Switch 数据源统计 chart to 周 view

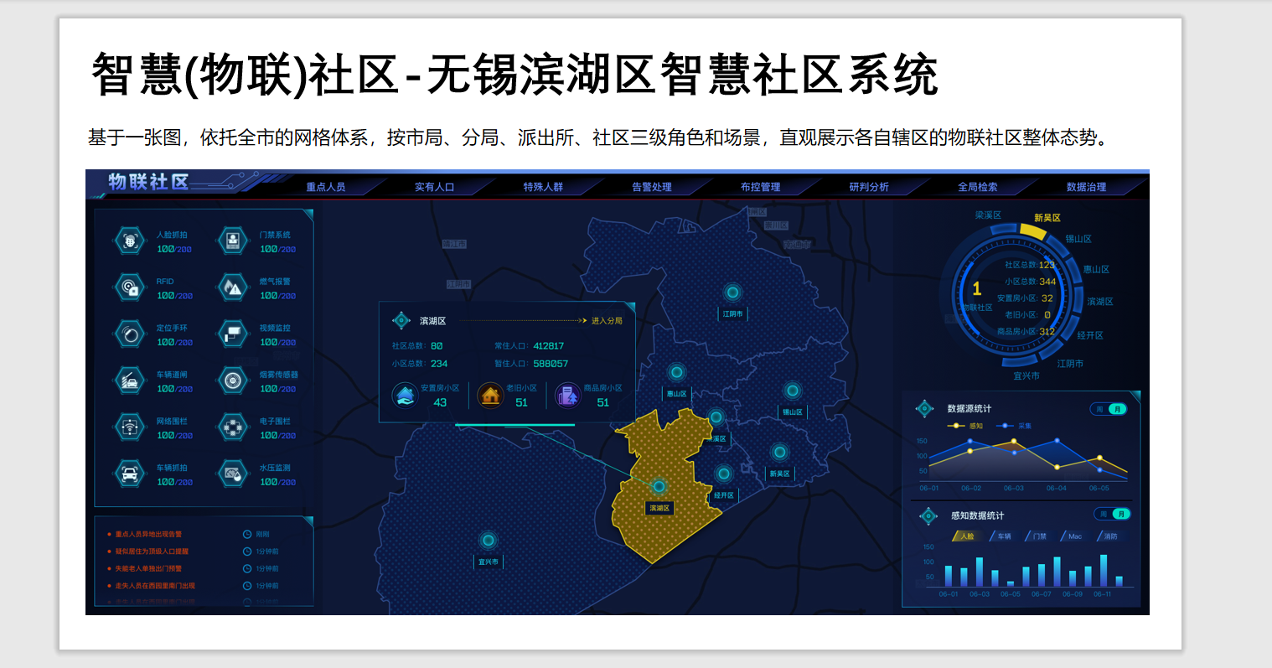pyautogui.click(x=1099, y=409)
